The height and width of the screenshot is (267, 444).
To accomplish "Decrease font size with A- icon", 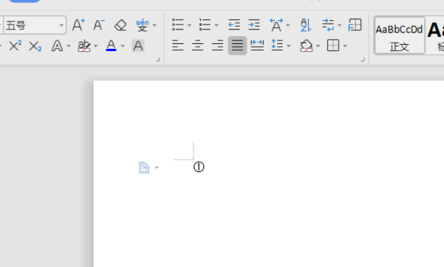I will tap(99, 25).
